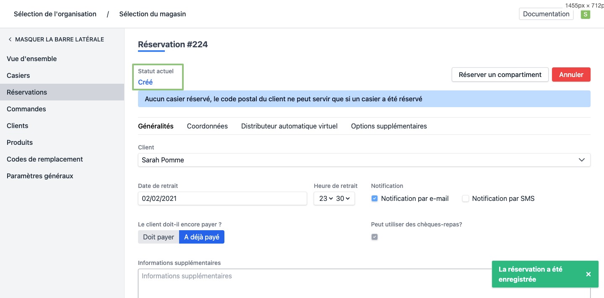Image resolution: width=604 pixels, height=298 pixels.
Task: Go to Casiers in sidebar
Action: (x=18, y=75)
